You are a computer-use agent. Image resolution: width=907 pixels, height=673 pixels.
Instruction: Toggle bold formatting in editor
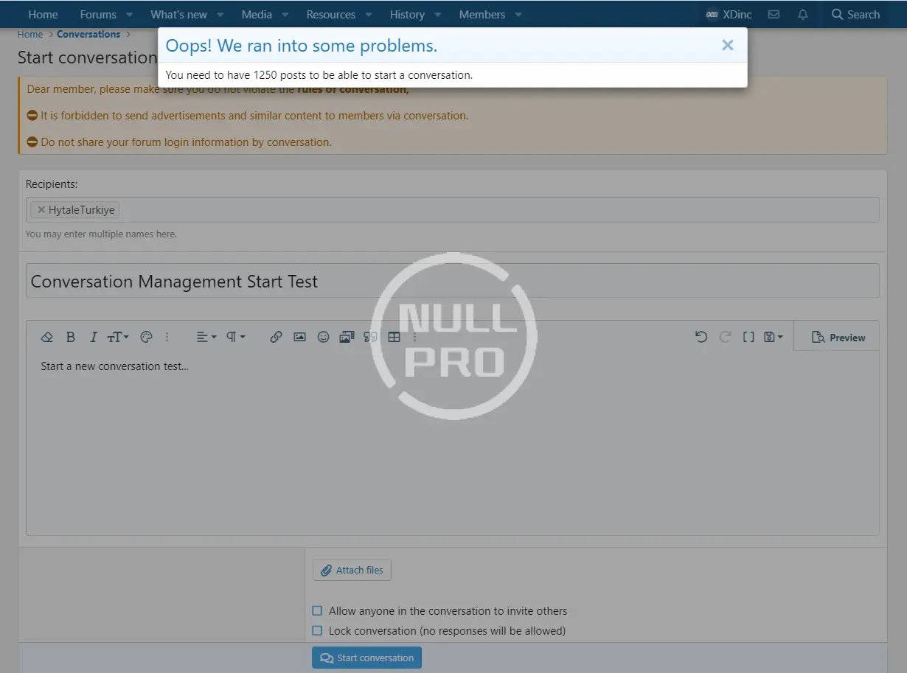point(71,337)
